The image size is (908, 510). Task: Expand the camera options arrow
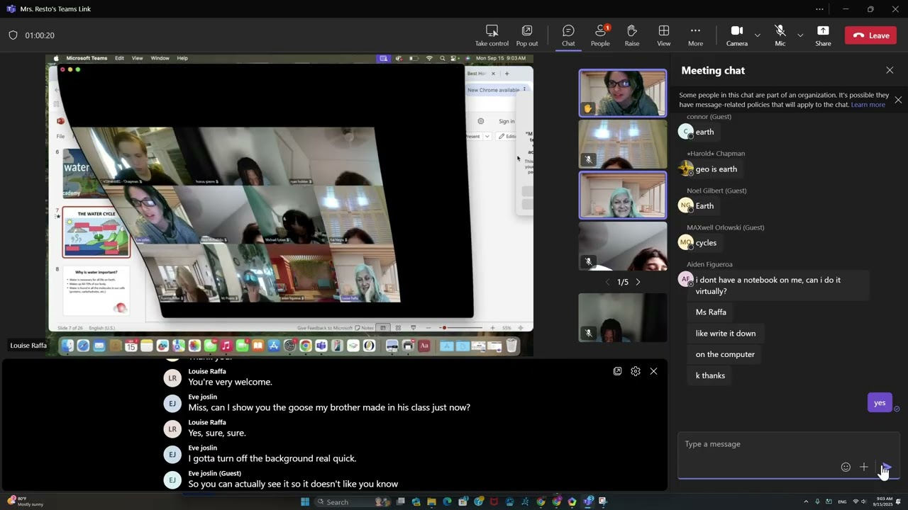(x=758, y=35)
